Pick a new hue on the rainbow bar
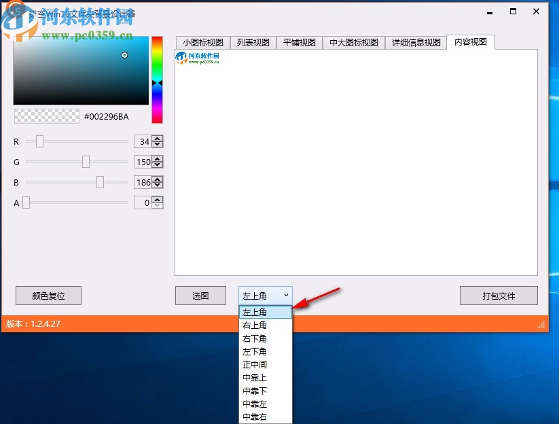 157,82
